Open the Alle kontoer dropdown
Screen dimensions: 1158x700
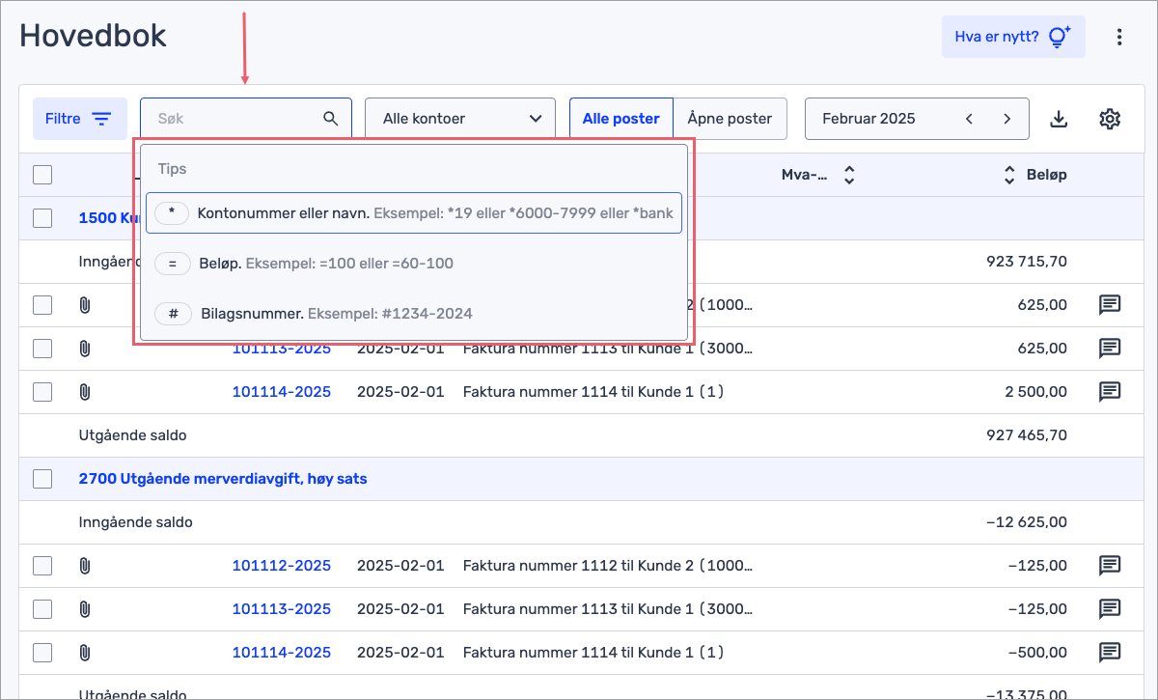[460, 119]
